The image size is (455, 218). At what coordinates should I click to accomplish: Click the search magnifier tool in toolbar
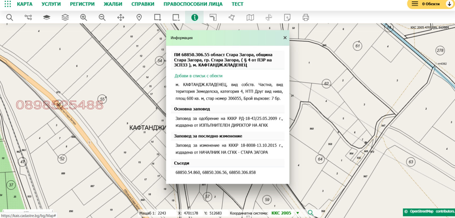tap(10, 18)
